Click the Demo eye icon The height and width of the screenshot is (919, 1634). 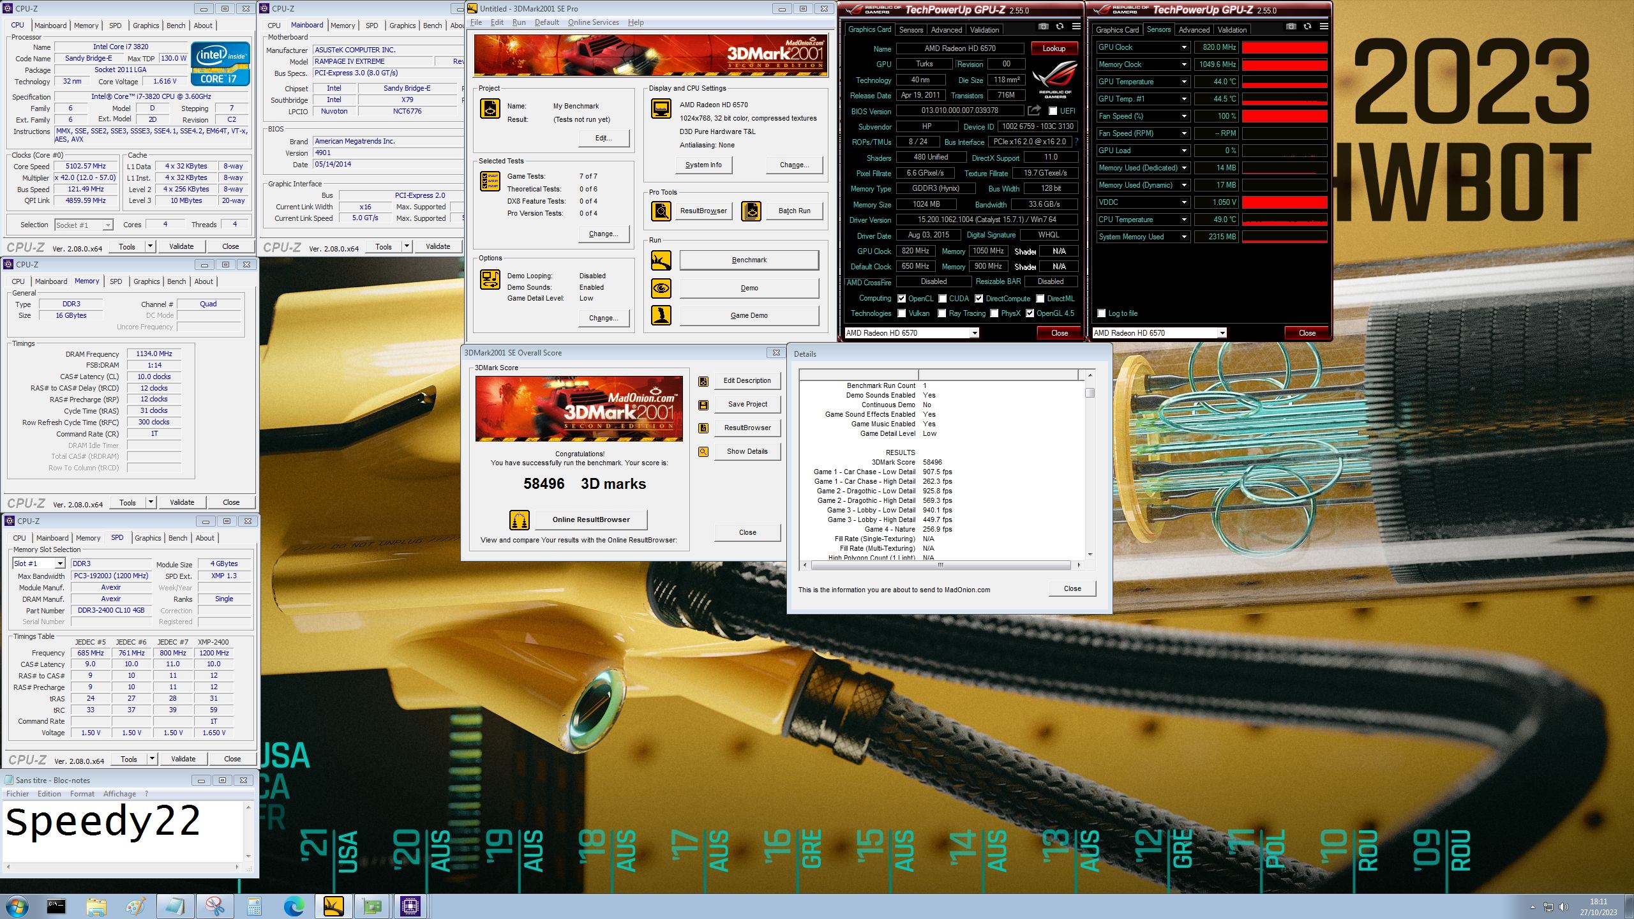pos(661,288)
